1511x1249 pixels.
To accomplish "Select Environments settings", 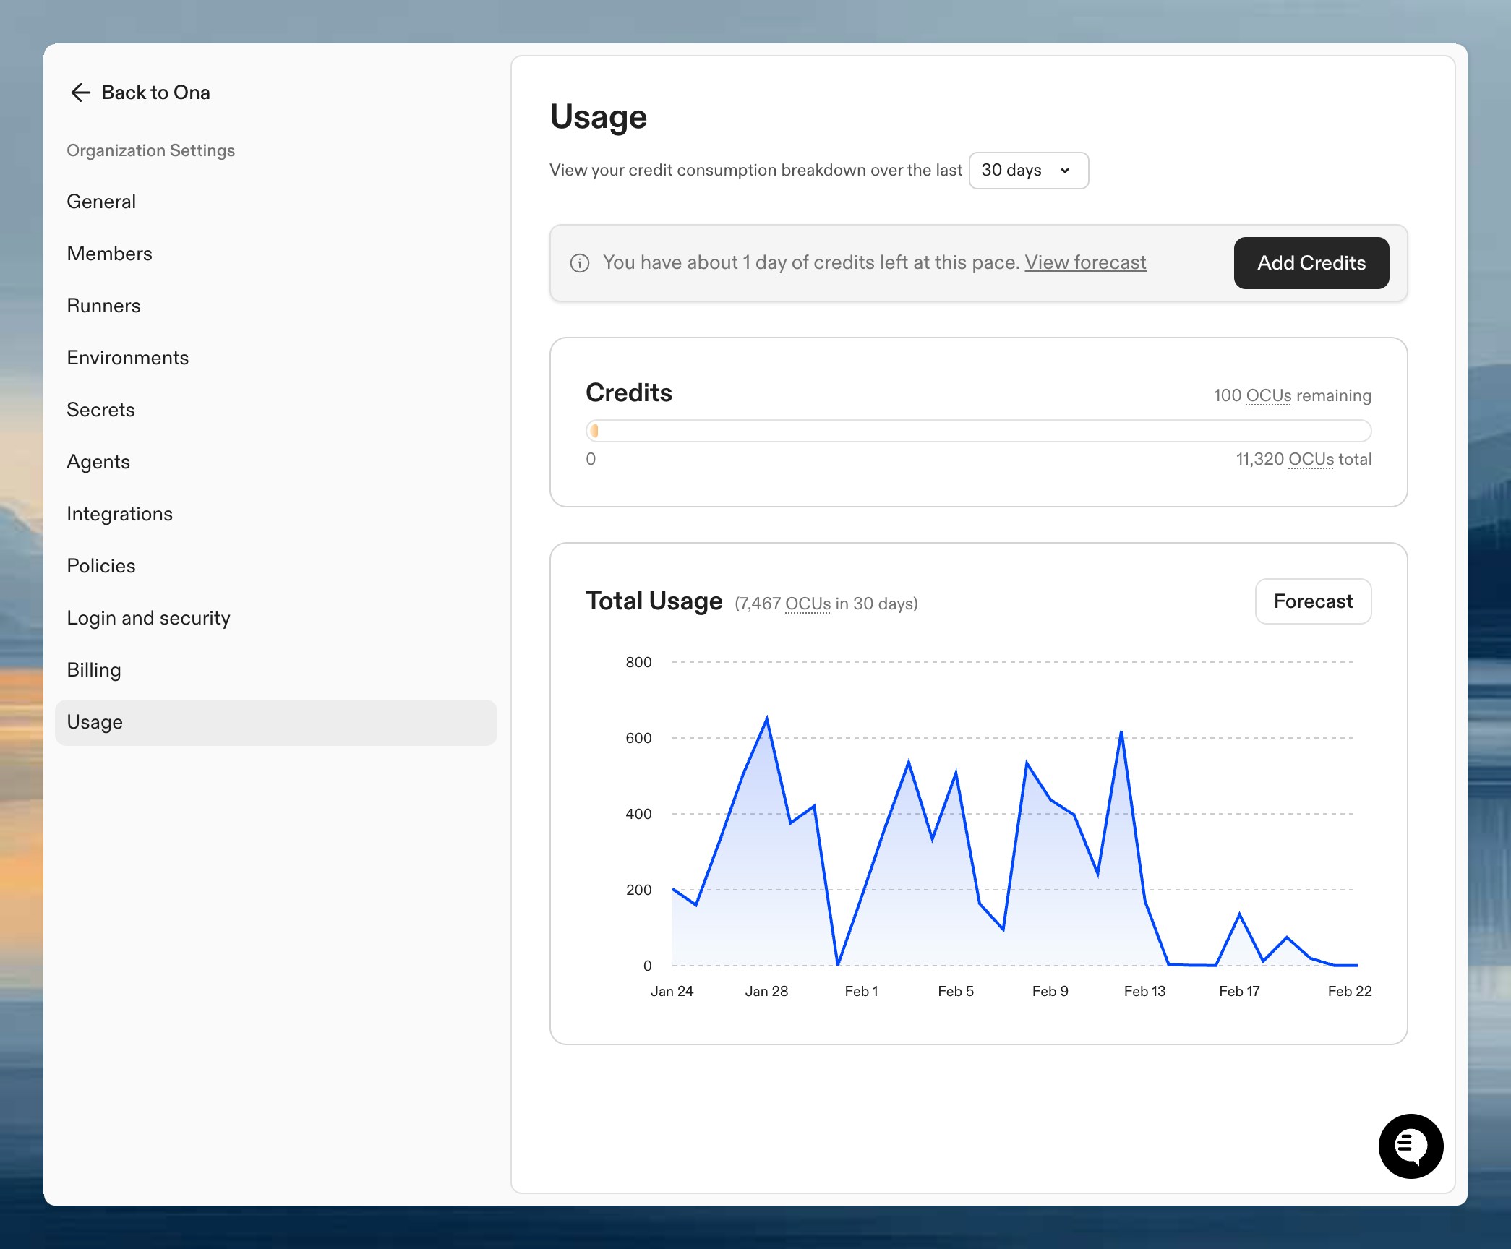I will pos(127,357).
